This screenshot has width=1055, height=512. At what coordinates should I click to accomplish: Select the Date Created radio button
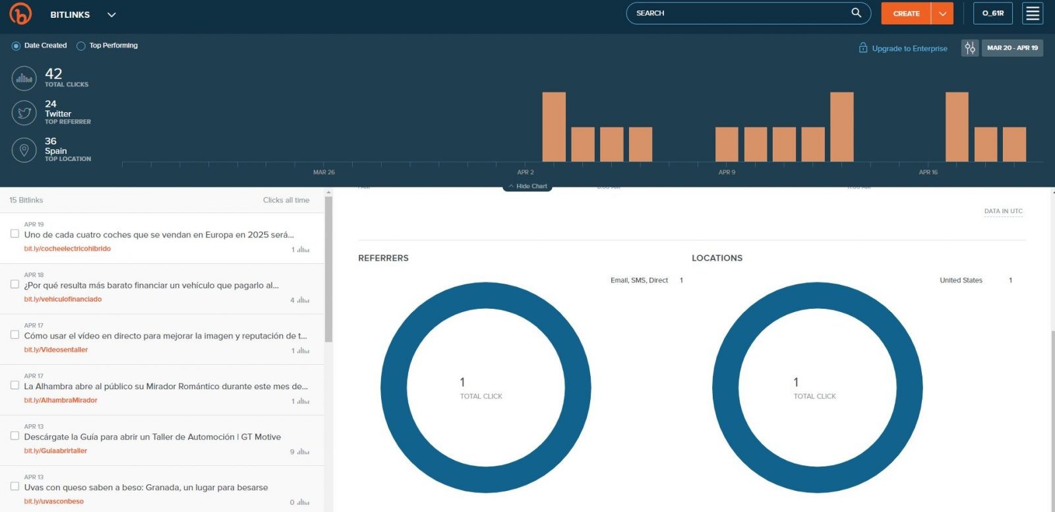[x=16, y=46]
